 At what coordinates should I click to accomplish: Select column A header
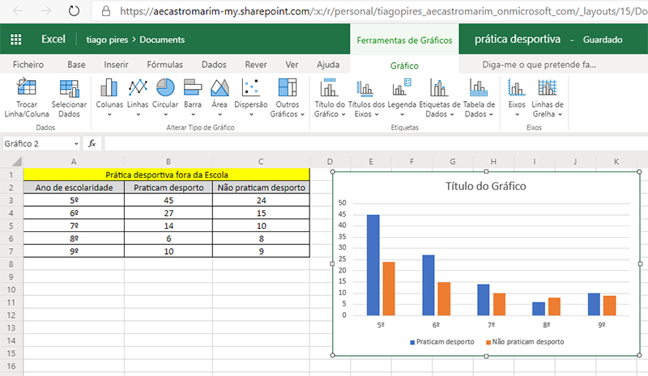74,162
